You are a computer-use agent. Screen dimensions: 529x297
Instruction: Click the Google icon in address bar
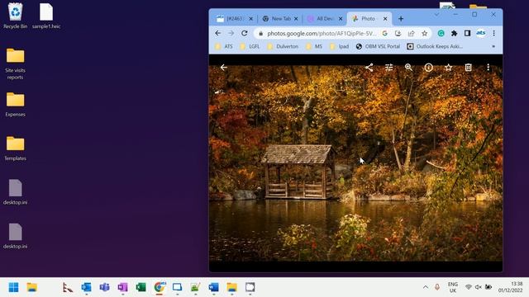click(x=384, y=33)
